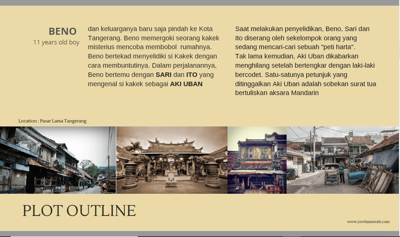Click the horizontal scrollbar at the bottom

tap(74, 236)
